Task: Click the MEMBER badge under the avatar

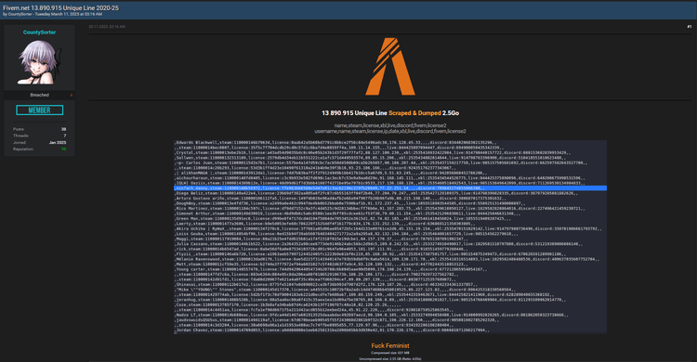Action: coord(40,110)
